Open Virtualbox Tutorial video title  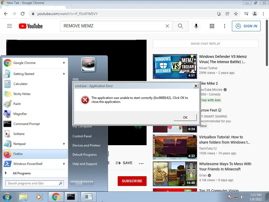[224, 140]
